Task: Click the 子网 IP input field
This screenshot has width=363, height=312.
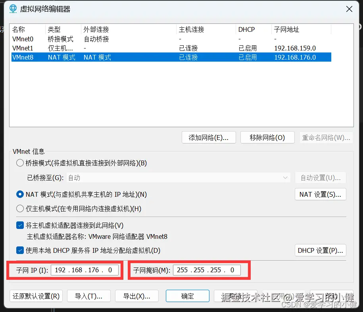Action: coord(85,270)
